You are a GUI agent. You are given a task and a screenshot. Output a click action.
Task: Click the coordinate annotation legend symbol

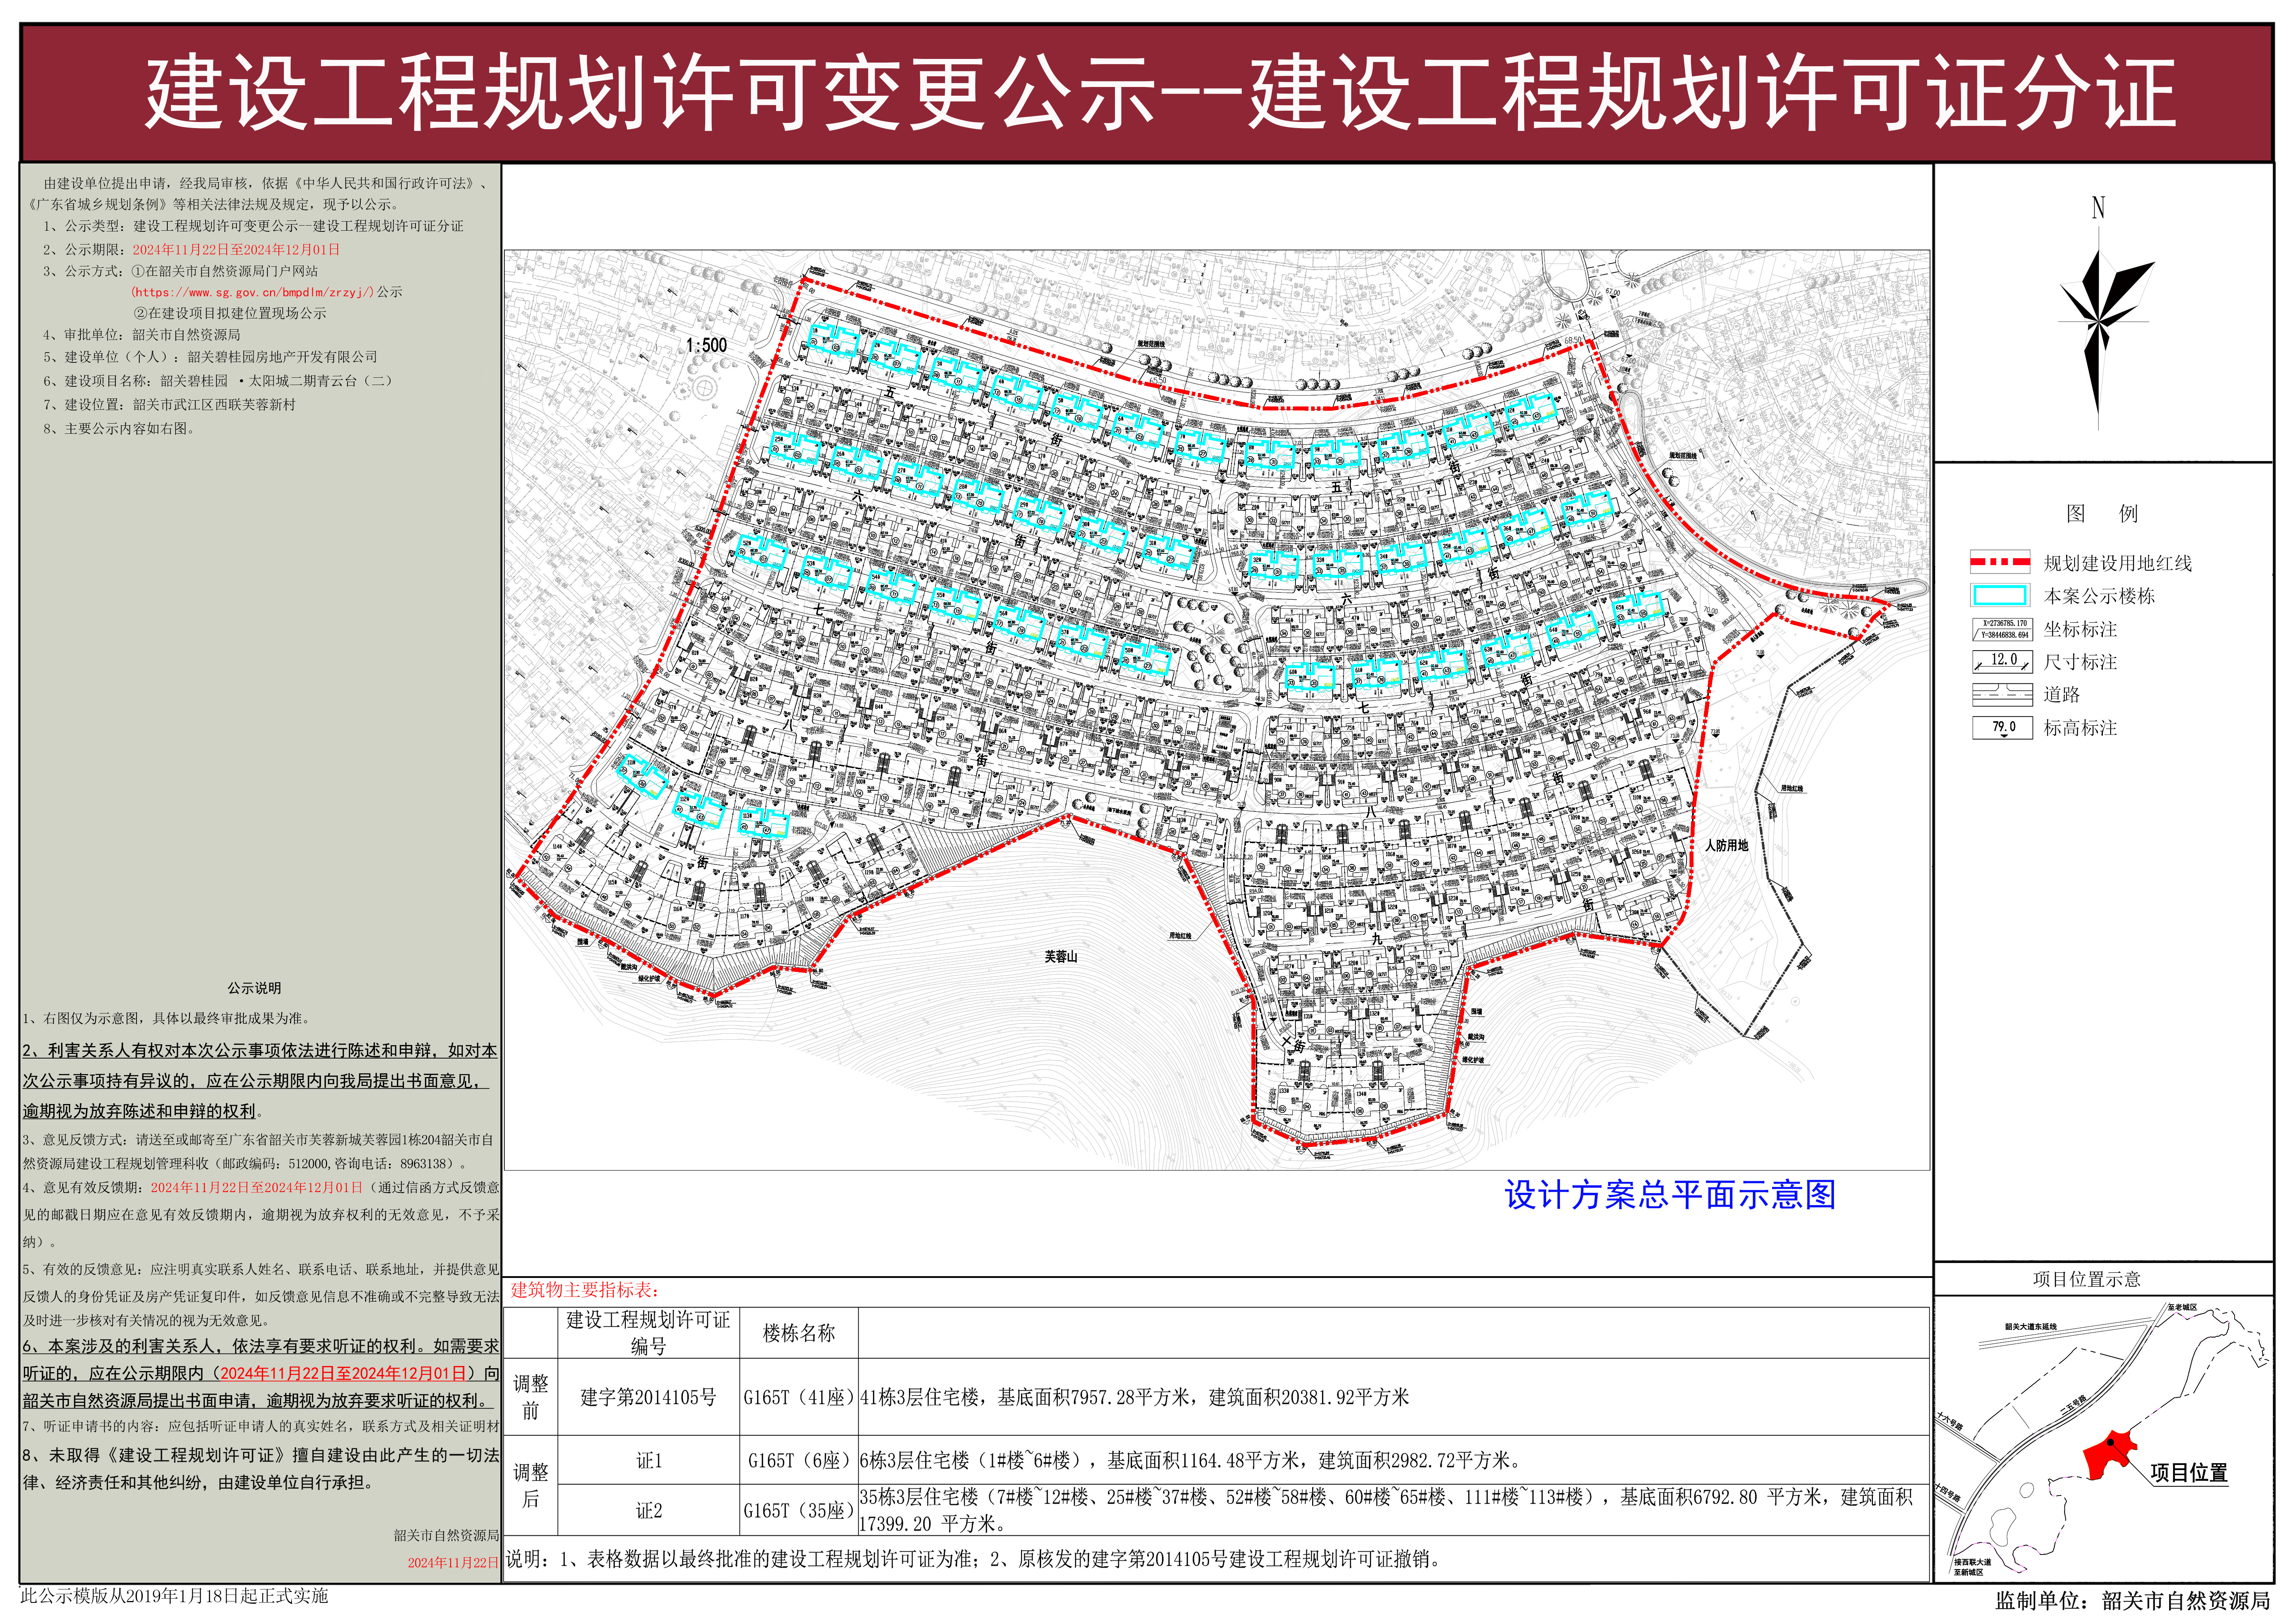(2002, 629)
